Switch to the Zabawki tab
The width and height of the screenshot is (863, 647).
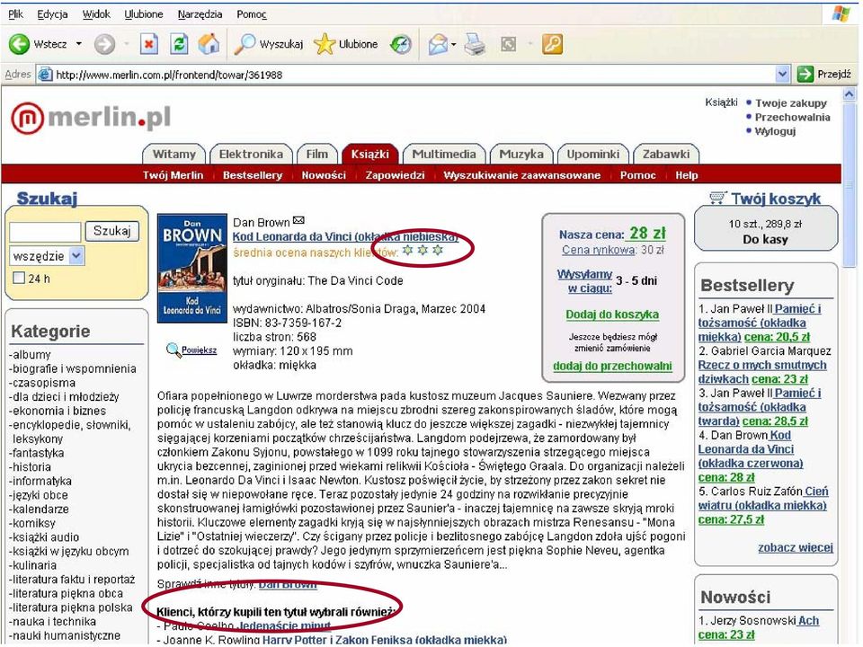(666, 154)
